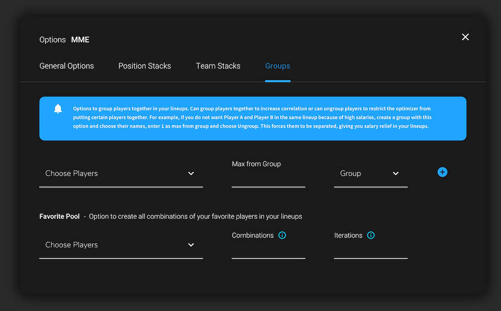Focus the Iterations input field
Image resolution: width=501 pixels, height=311 pixels.
tap(371, 251)
